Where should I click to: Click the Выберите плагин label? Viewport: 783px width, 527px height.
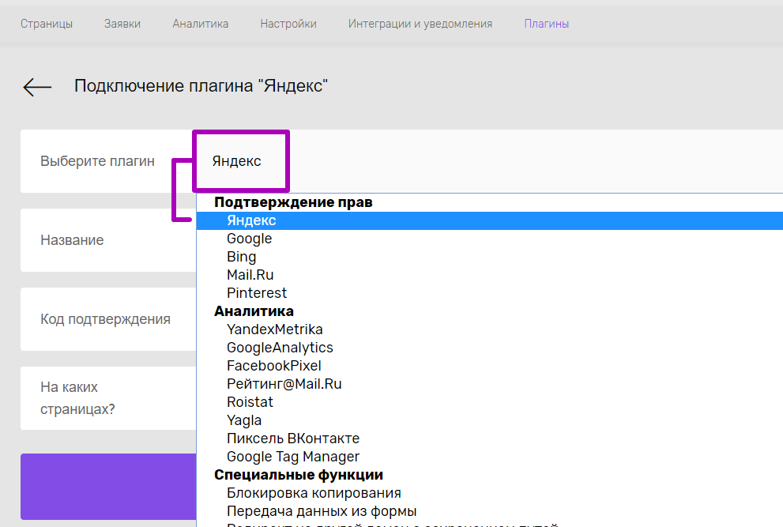(x=97, y=161)
